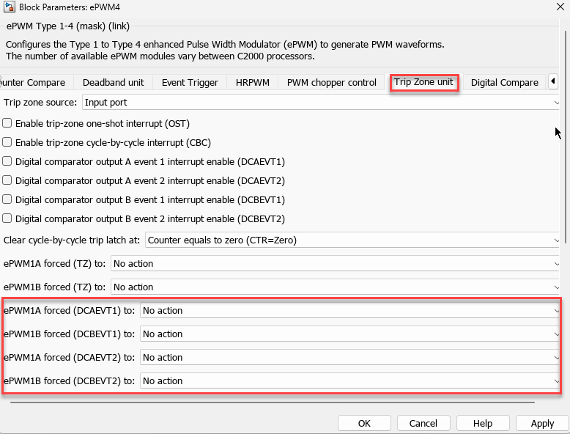The height and width of the screenshot is (434, 570).
Task: Close the Block Parameters ePWM4 dialog
Action: pyautogui.click(x=560, y=7)
